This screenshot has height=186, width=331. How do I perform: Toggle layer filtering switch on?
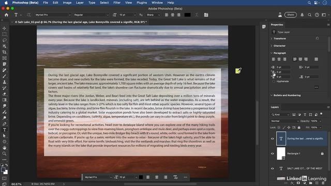click(321, 114)
